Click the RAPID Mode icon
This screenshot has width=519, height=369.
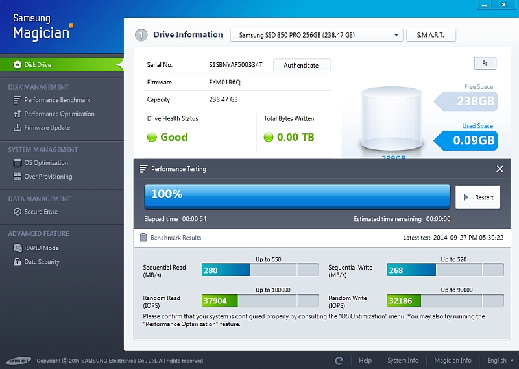[18, 248]
